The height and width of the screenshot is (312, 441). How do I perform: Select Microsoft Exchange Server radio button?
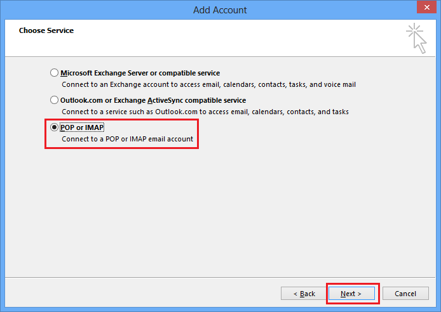54,73
